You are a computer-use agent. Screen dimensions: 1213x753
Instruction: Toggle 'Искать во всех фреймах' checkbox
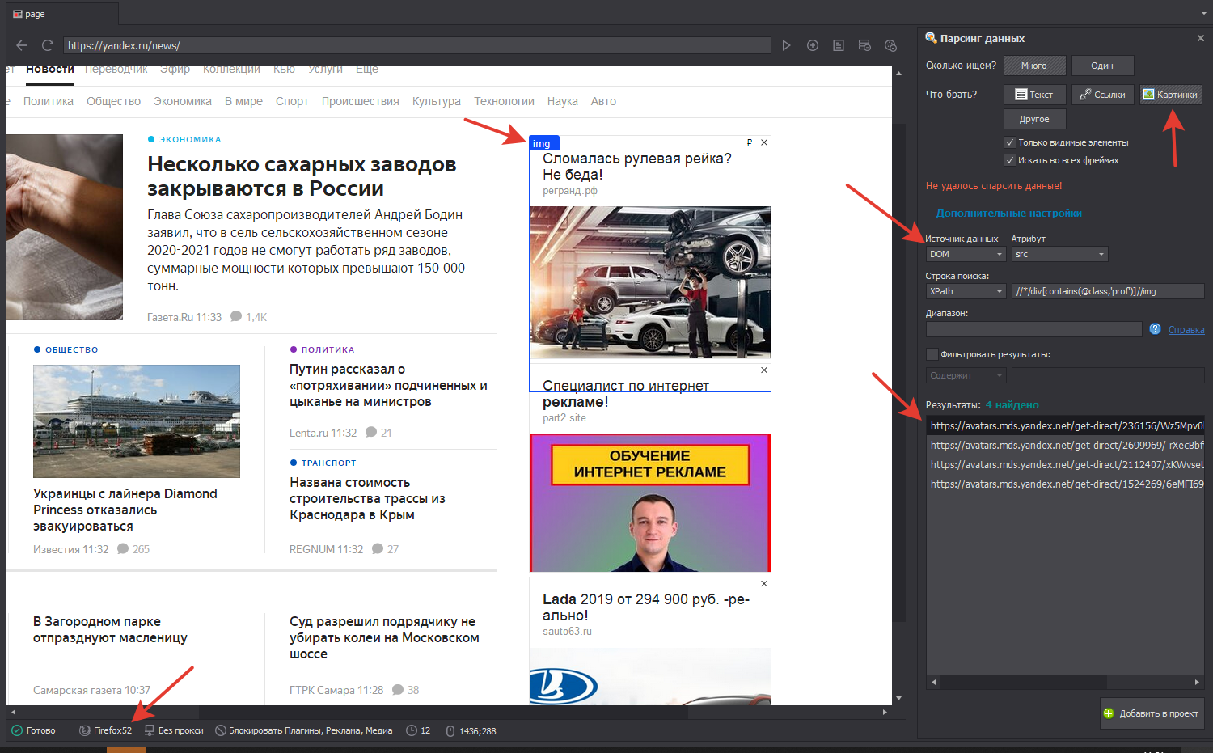click(1009, 160)
